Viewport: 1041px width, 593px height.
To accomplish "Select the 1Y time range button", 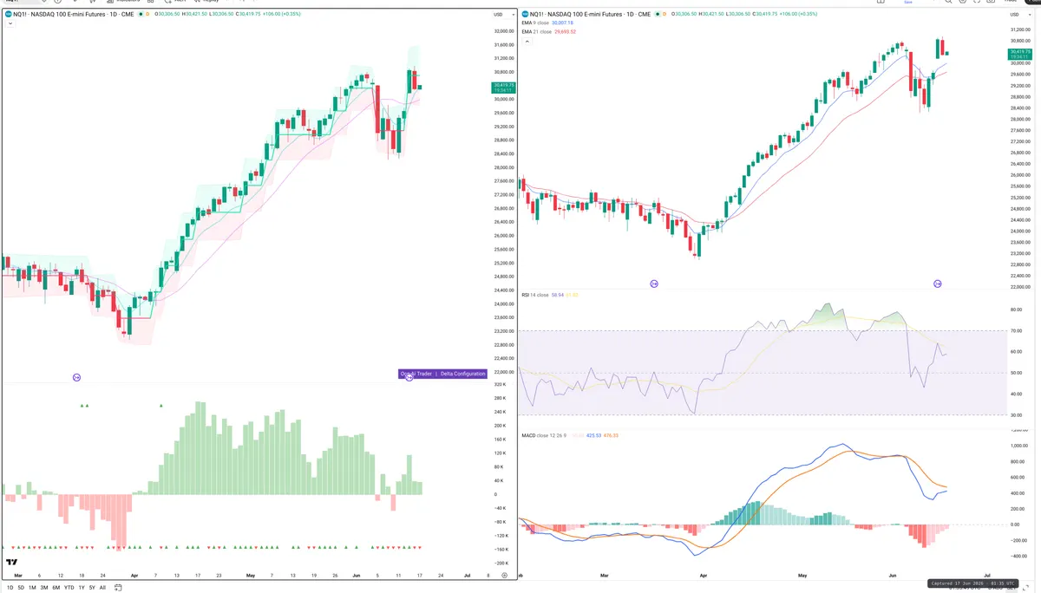I will point(82,587).
